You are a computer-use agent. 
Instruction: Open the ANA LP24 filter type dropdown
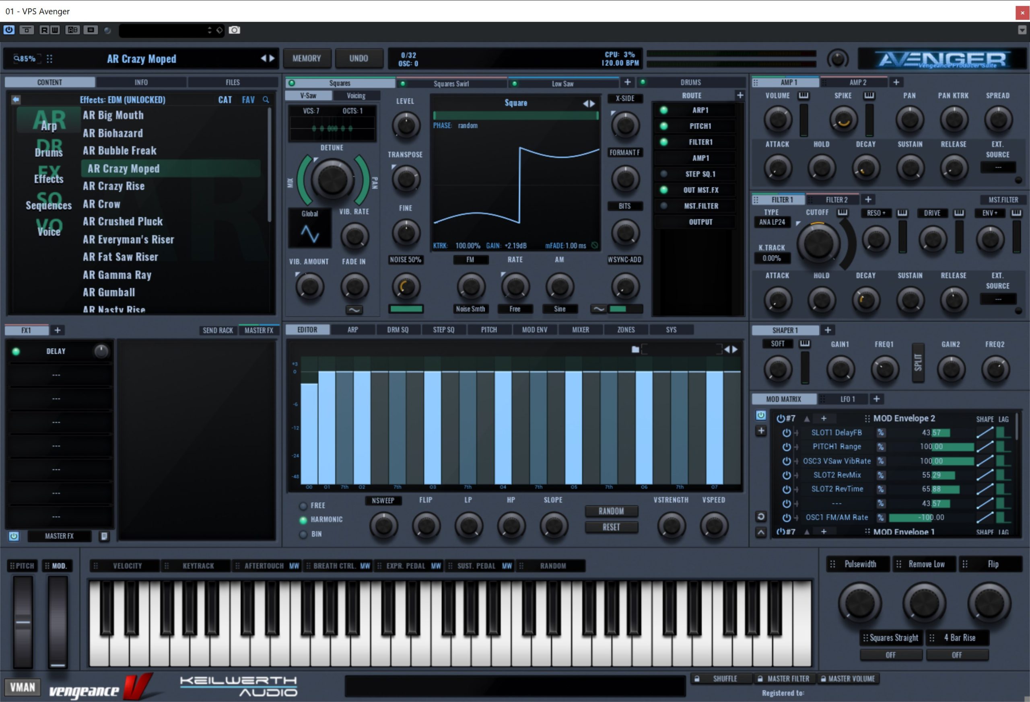772,222
